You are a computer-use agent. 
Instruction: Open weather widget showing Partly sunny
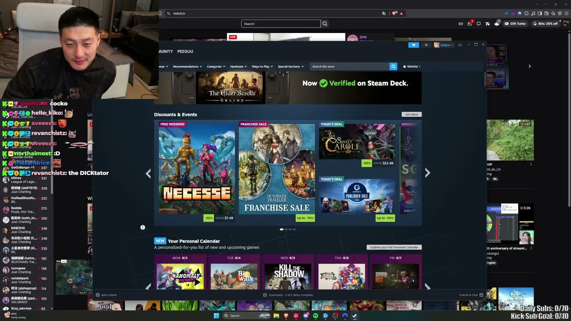pyautogui.click(x=16, y=315)
